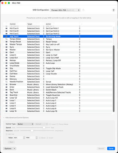Open Target dropdown for Browse row
Screen dimensions: 118x153
(44, 84)
